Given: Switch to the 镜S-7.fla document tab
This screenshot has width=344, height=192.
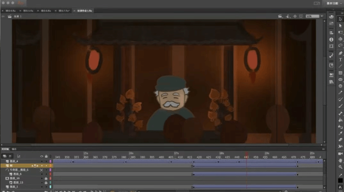Looking at the screenshot, I should click(63, 10).
